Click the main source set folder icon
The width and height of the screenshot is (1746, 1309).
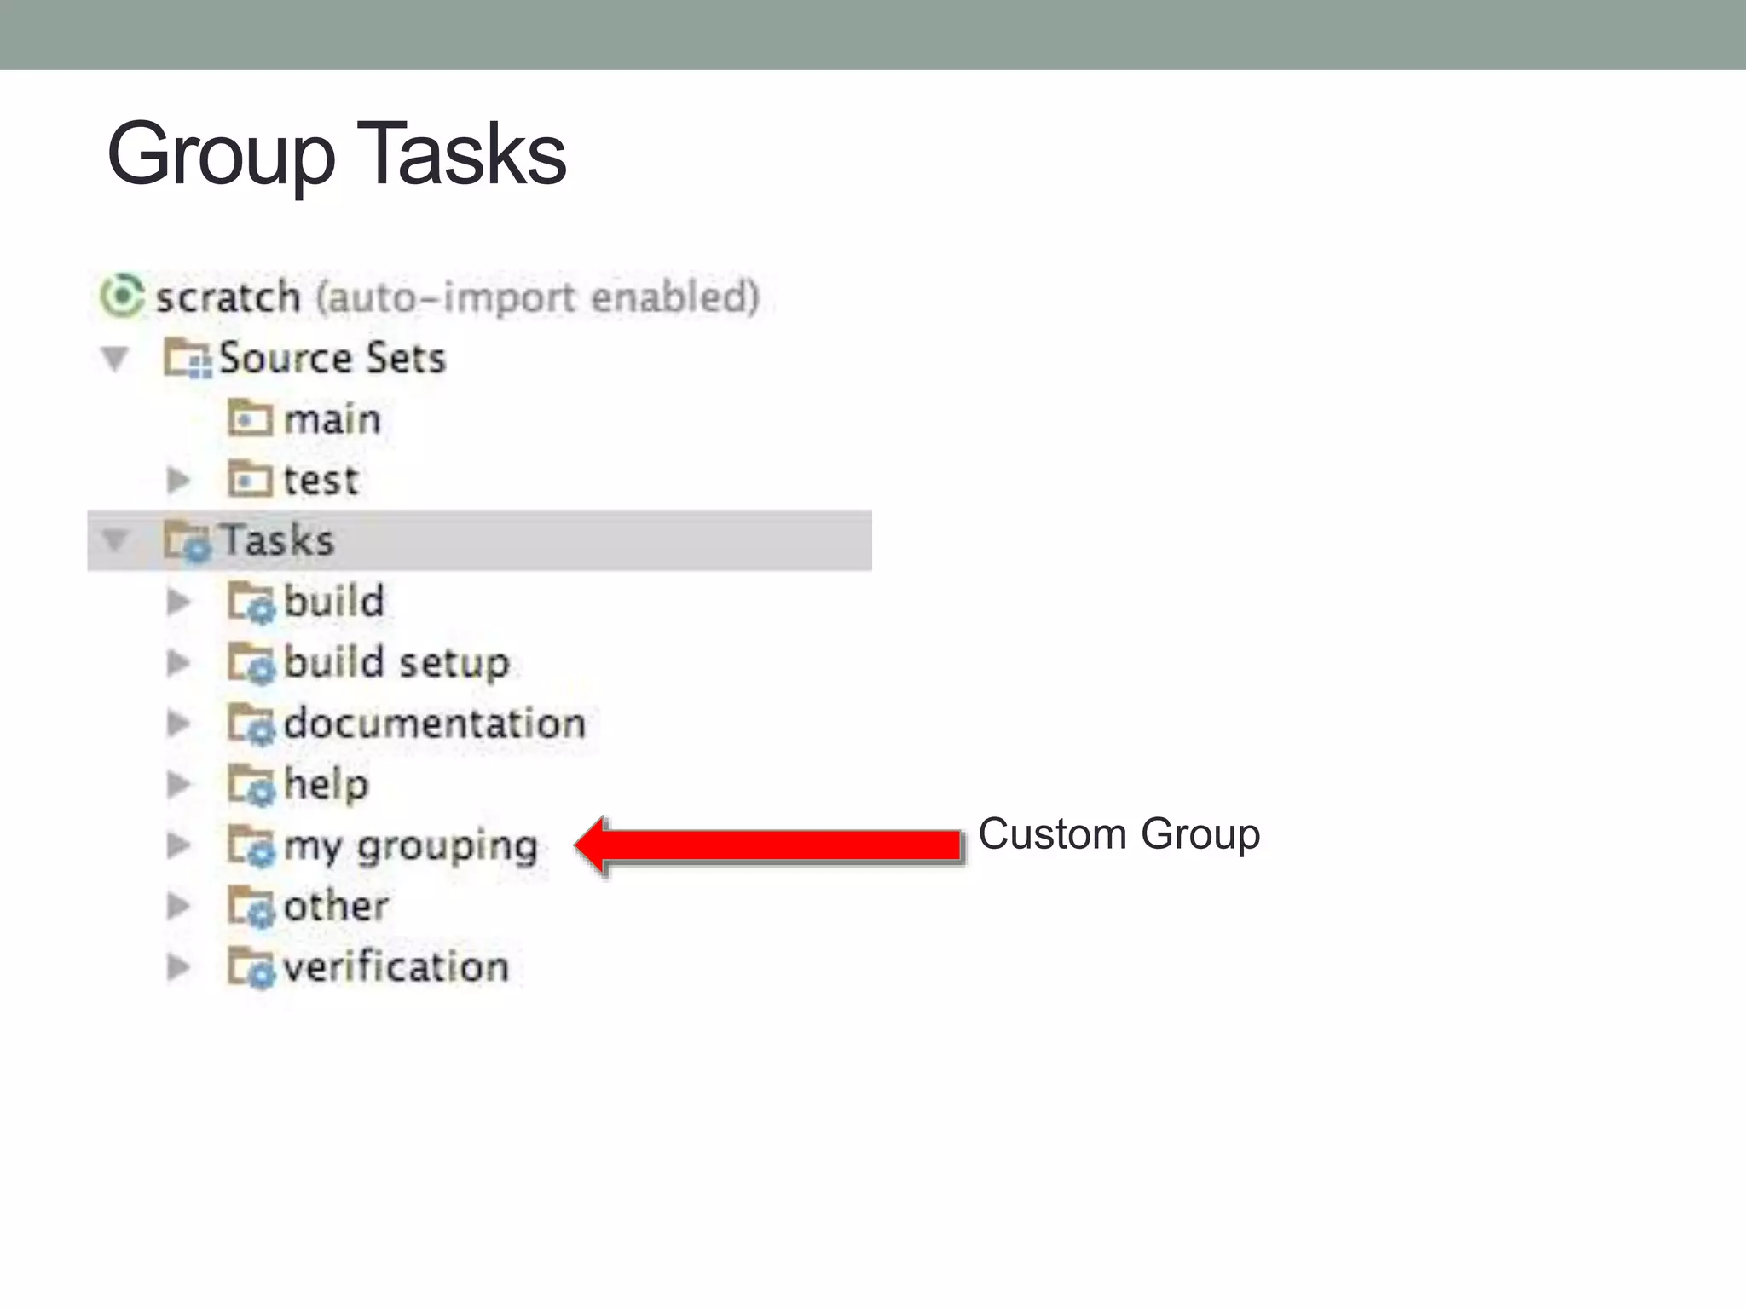[251, 418]
